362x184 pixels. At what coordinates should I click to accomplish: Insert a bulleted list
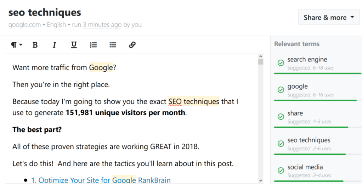(113, 45)
